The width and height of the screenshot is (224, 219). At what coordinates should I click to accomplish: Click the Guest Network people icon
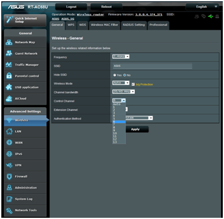click(9, 54)
